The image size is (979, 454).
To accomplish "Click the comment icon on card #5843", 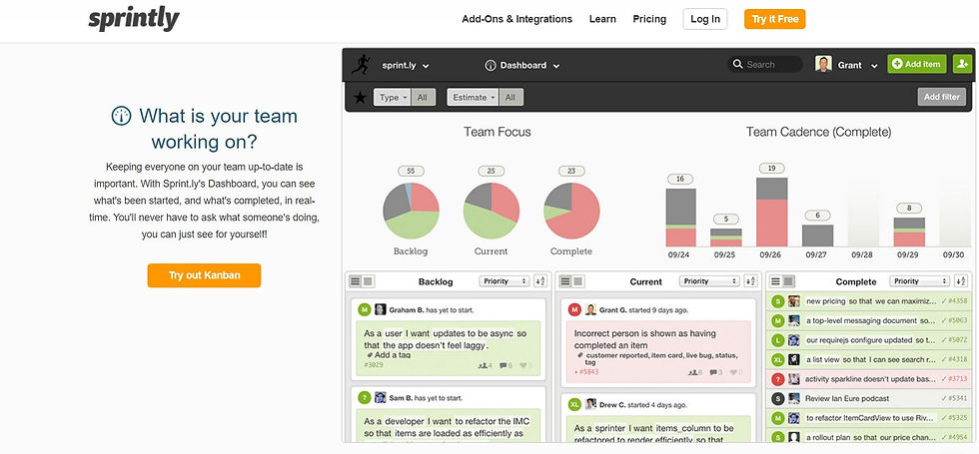I will [x=715, y=372].
